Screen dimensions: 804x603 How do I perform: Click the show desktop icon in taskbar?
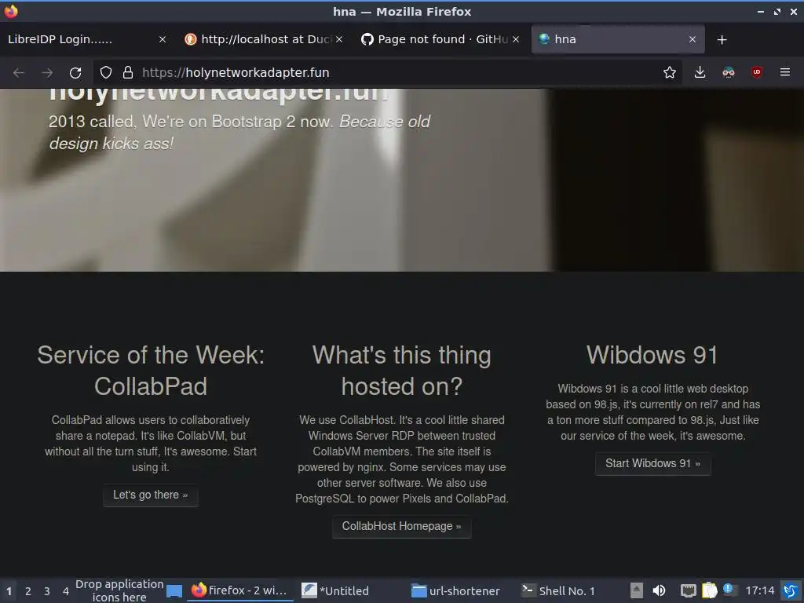174,591
